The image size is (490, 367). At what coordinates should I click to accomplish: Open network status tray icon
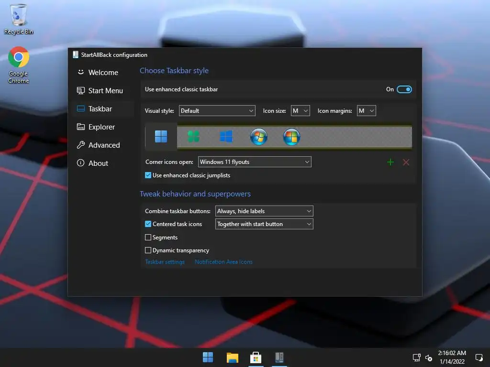(417, 357)
